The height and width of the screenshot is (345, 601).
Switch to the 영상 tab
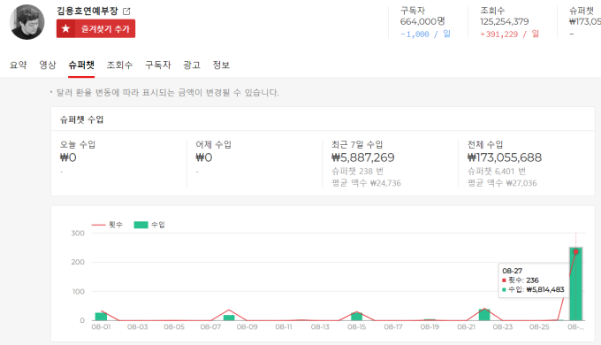coord(48,65)
